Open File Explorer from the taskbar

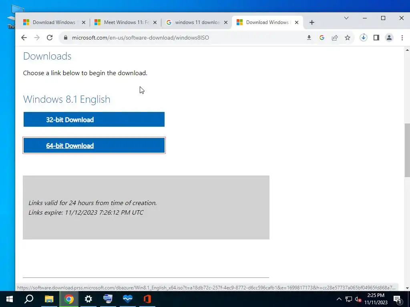49,299
